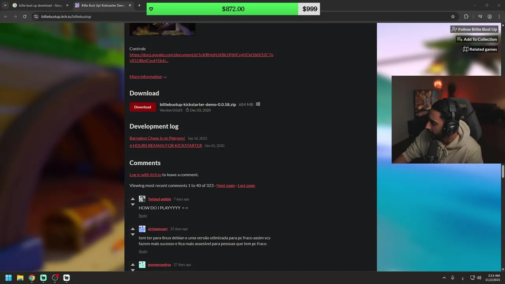Click the billiebustup-kickstarter-demo-0.0.58.zip file name
The image size is (505, 284).
(x=198, y=105)
